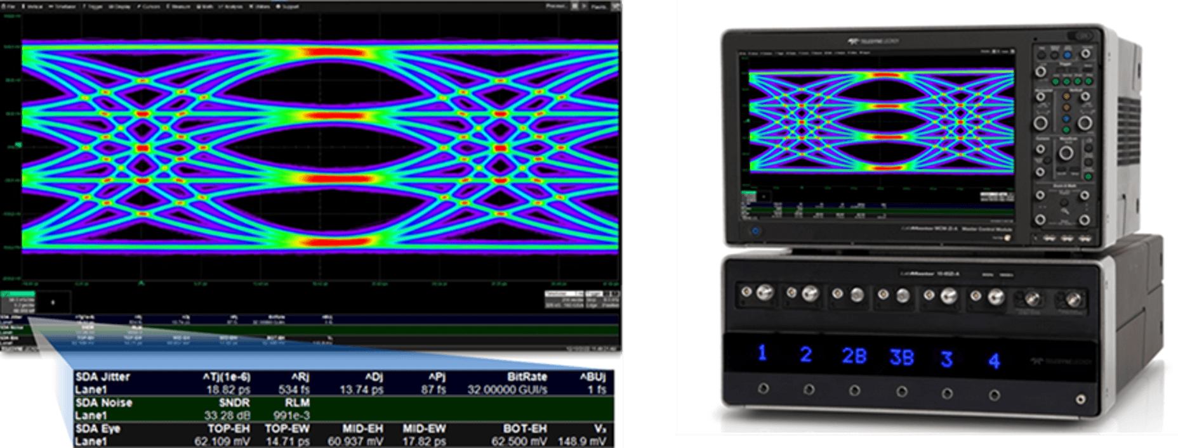This screenshot has width=1178, height=448.
Task: Open the Analysis menu
Action: pyautogui.click(x=230, y=6)
